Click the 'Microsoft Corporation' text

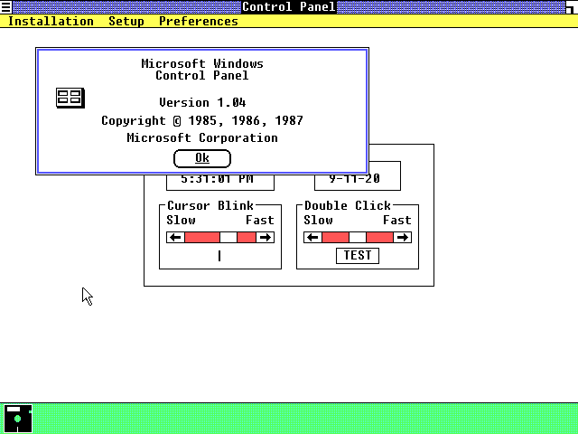(202, 137)
